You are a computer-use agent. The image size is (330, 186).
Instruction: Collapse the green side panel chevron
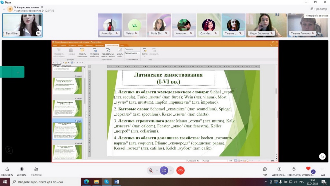(18, 72)
